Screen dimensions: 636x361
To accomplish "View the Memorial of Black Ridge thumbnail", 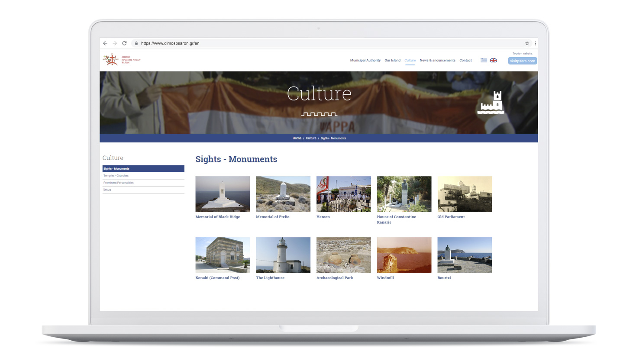I will click(222, 194).
